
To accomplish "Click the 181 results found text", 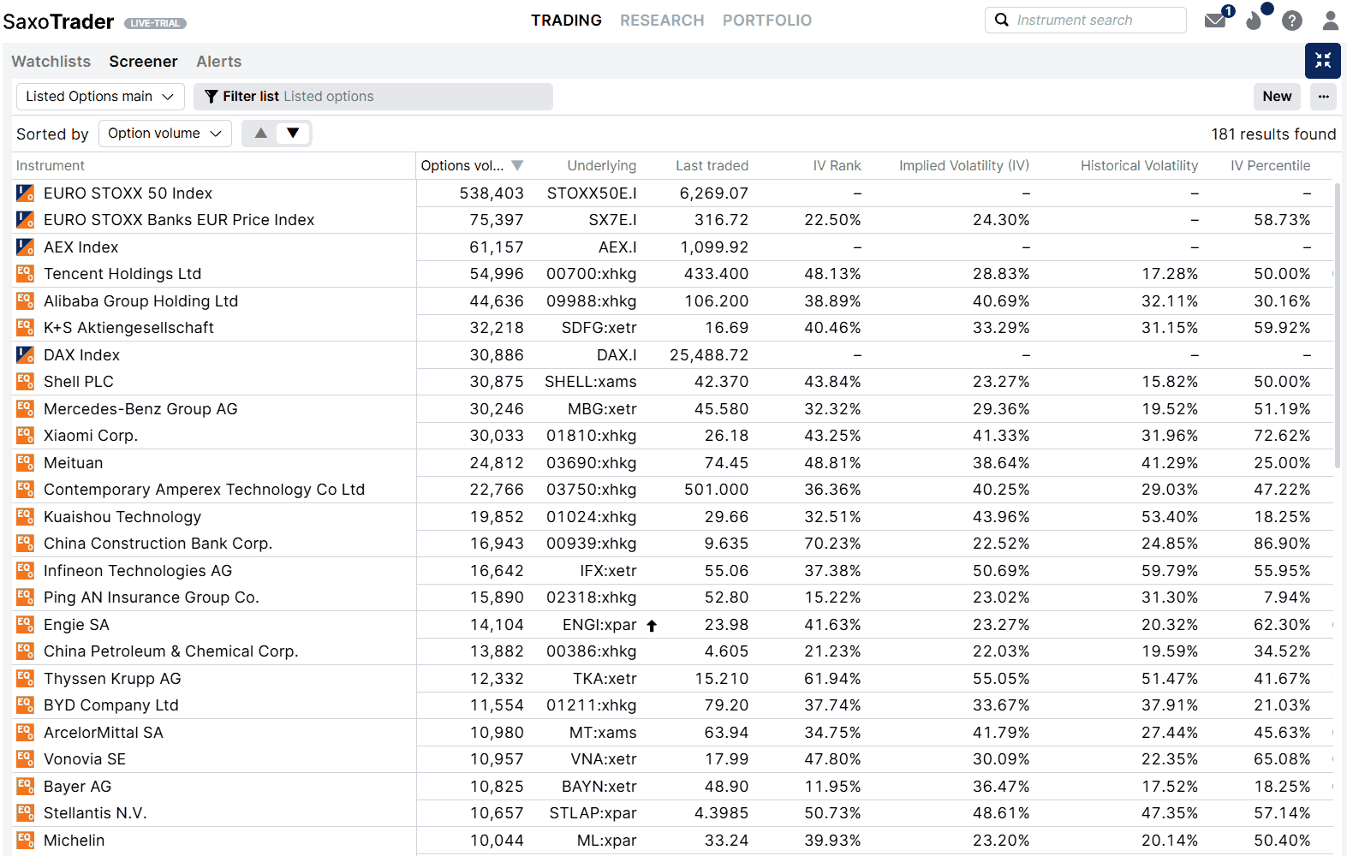I will tap(1273, 134).
